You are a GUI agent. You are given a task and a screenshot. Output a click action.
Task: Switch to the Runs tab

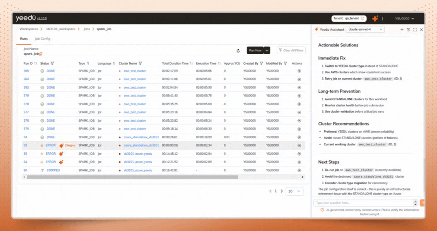pos(24,39)
